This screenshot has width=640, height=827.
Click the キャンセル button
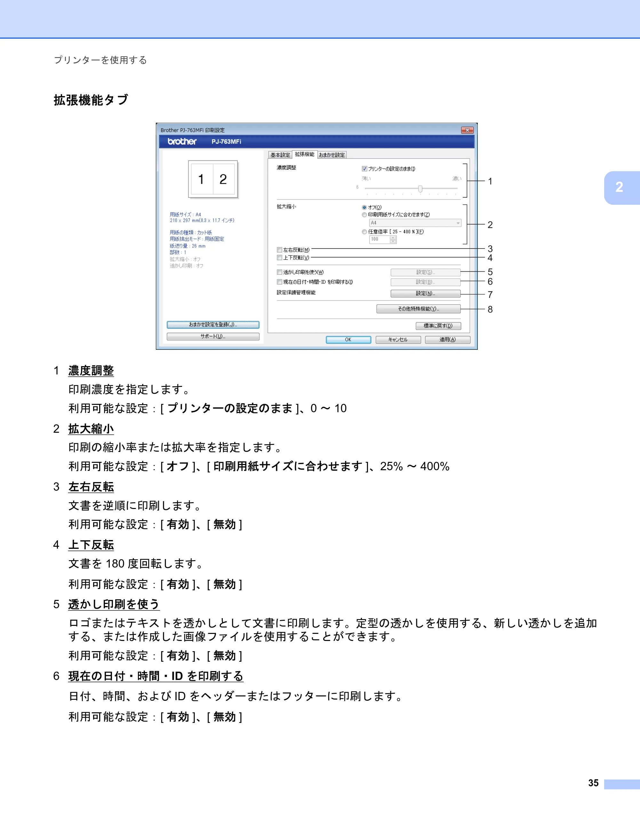398,340
